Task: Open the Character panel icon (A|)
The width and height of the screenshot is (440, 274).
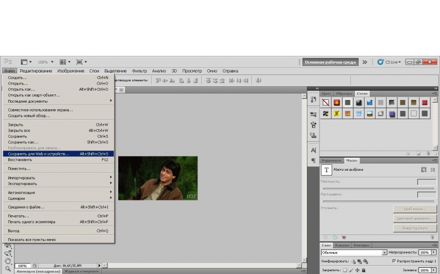Action: [x=313, y=150]
